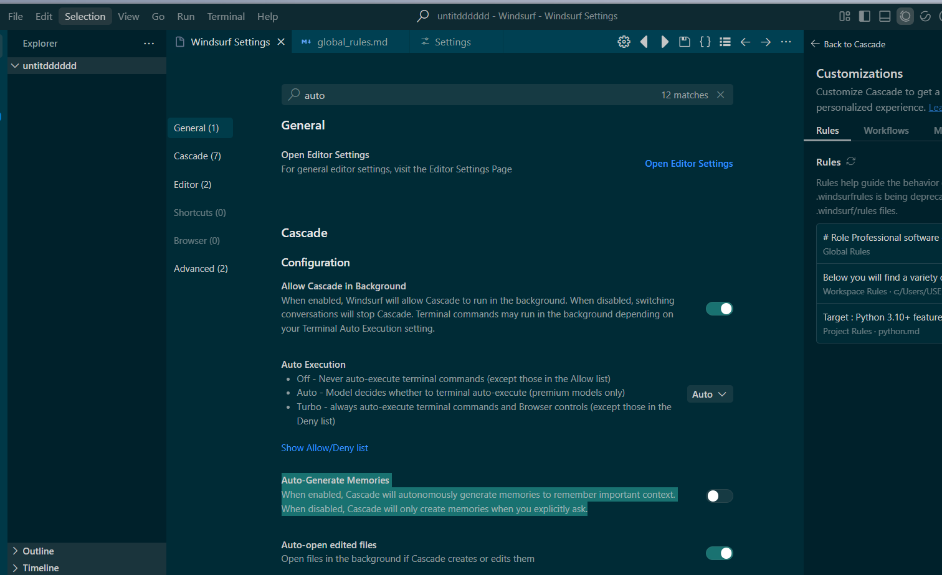Click the Auto Execution setting heading

(x=313, y=365)
